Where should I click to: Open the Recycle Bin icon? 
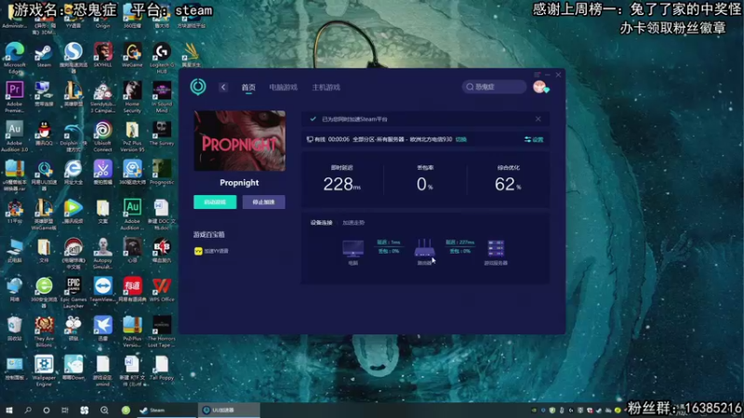14,329
